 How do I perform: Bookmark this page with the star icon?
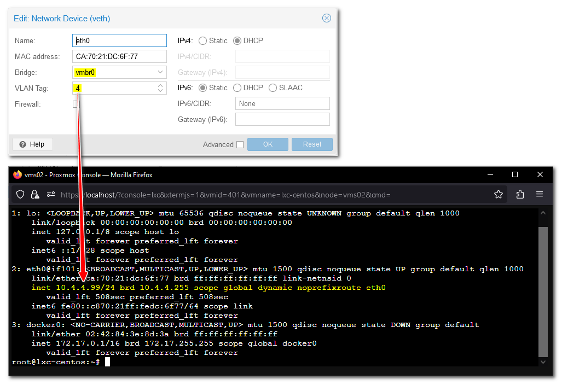tap(499, 194)
